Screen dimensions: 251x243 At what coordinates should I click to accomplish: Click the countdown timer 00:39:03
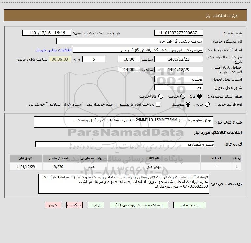coord(60,59)
